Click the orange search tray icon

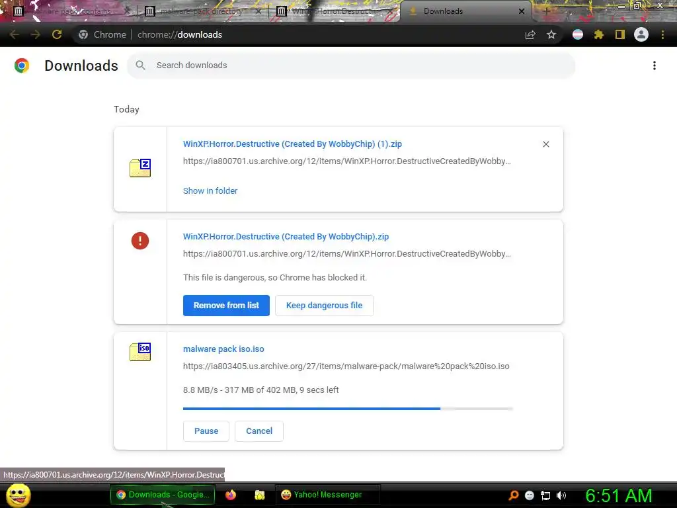coord(513,495)
